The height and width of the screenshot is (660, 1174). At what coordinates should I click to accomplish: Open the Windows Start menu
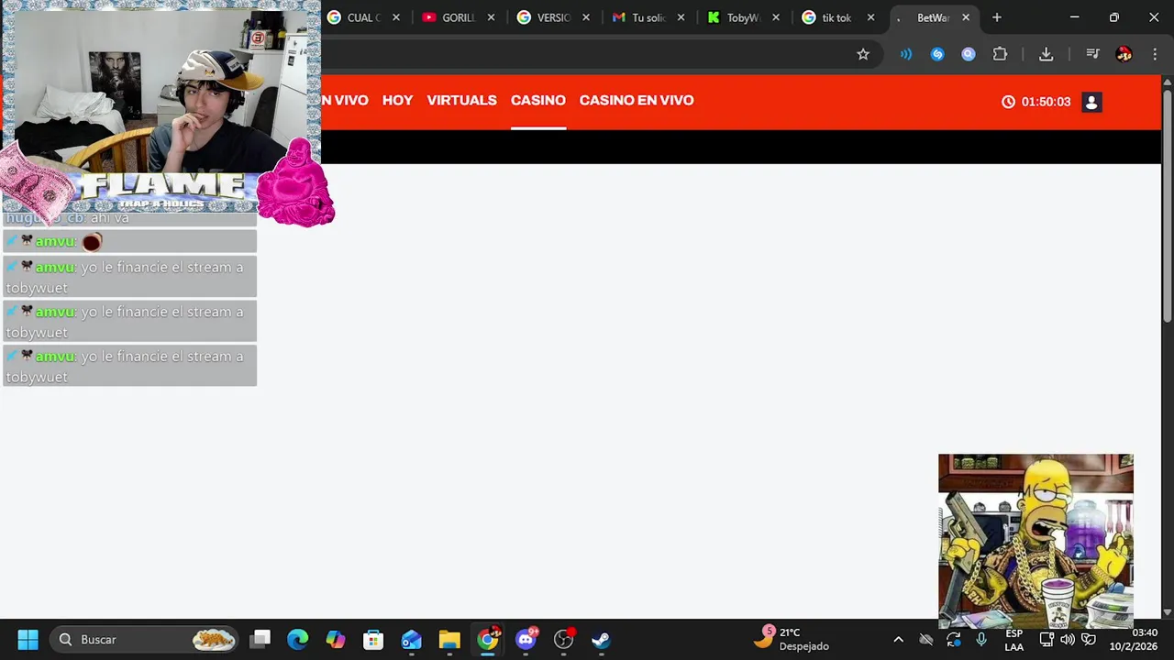[28, 640]
